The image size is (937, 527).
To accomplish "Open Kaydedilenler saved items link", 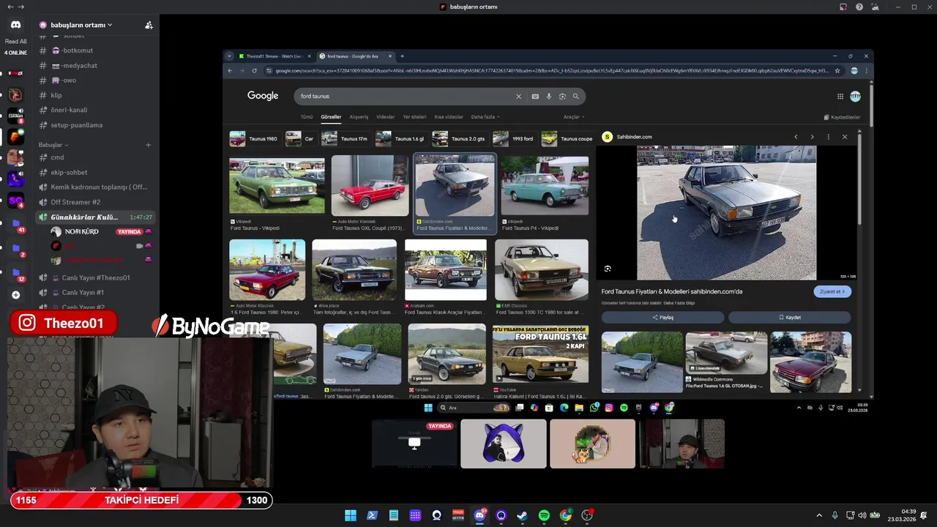I will (842, 117).
